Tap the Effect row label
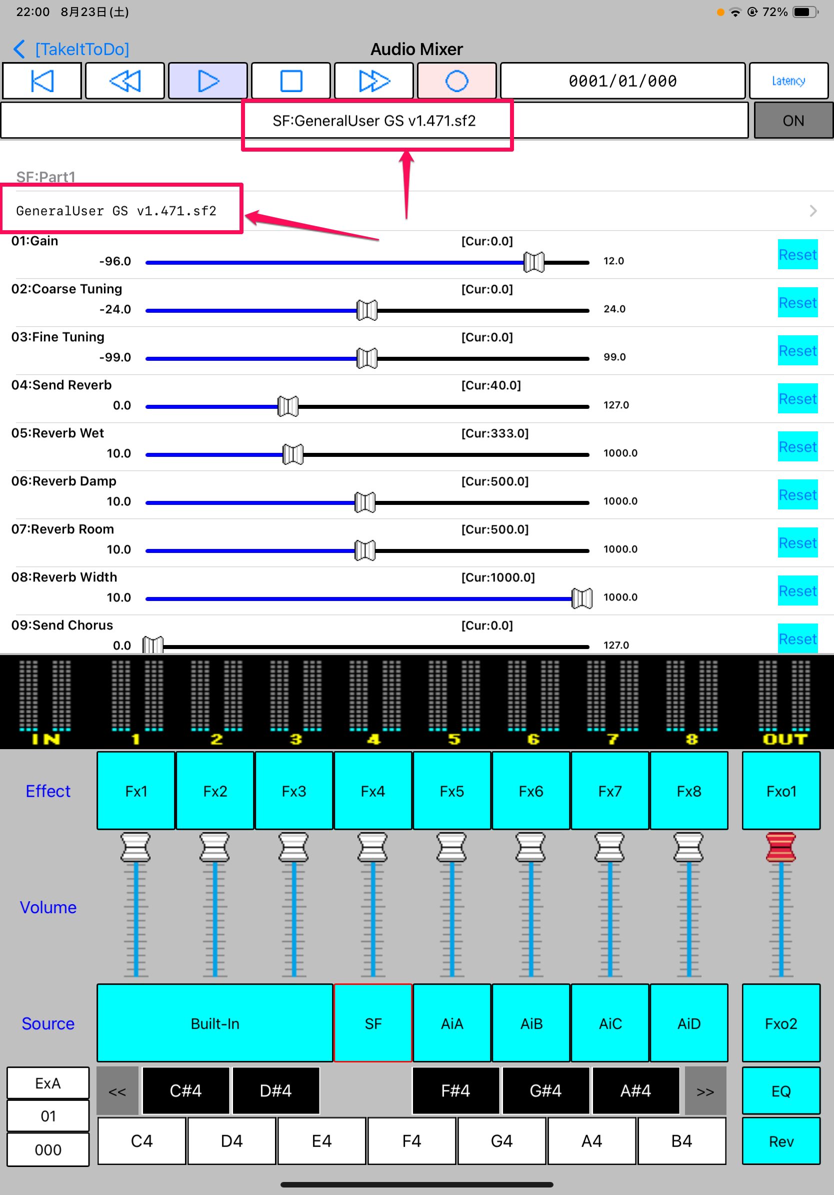The image size is (834, 1195). [x=48, y=791]
